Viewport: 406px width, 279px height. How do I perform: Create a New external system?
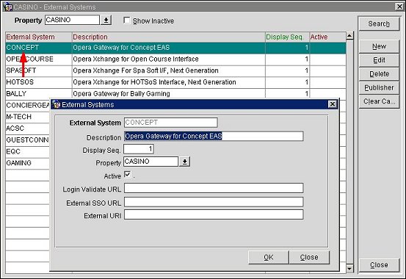(379, 46)
